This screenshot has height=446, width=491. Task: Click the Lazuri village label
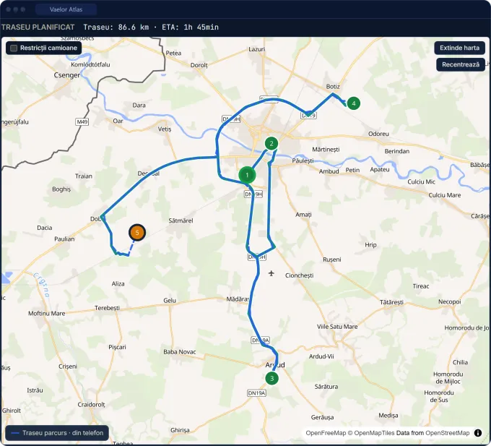256,49
